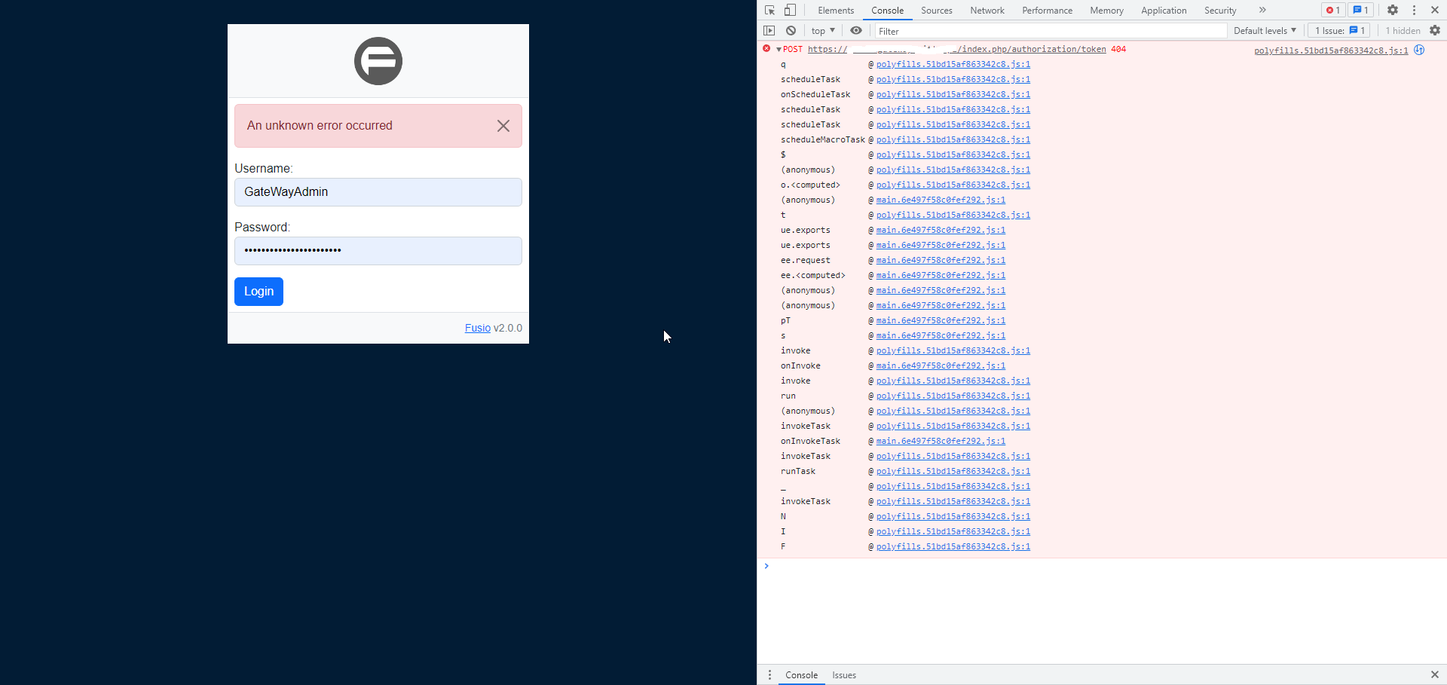Close the DevTools panel
Image resolution: width=1447 pixels, height=685 pixels.
(1435, 10)
